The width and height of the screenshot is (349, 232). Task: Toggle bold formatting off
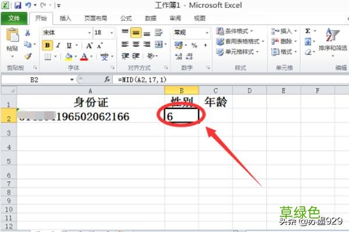point(48,45)
